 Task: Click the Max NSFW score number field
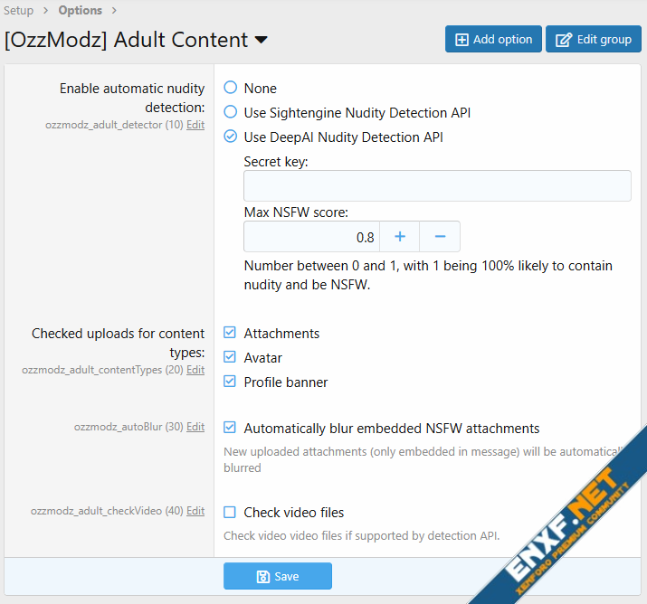pos(311,237)
